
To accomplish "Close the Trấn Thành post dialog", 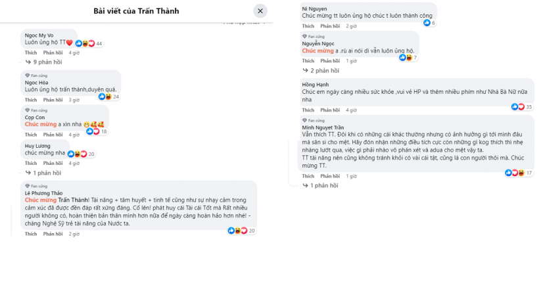I will coord(260,11).
